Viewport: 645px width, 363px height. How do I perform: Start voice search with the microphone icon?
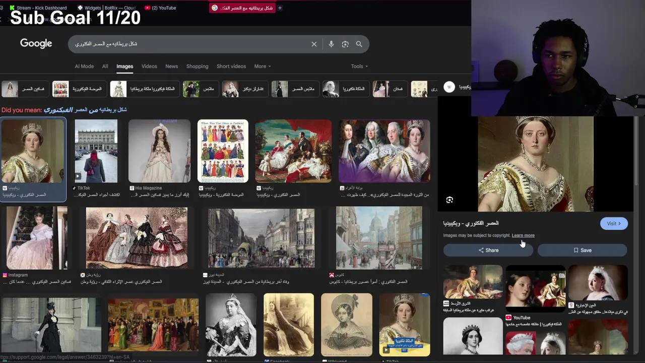pos(331,44)
